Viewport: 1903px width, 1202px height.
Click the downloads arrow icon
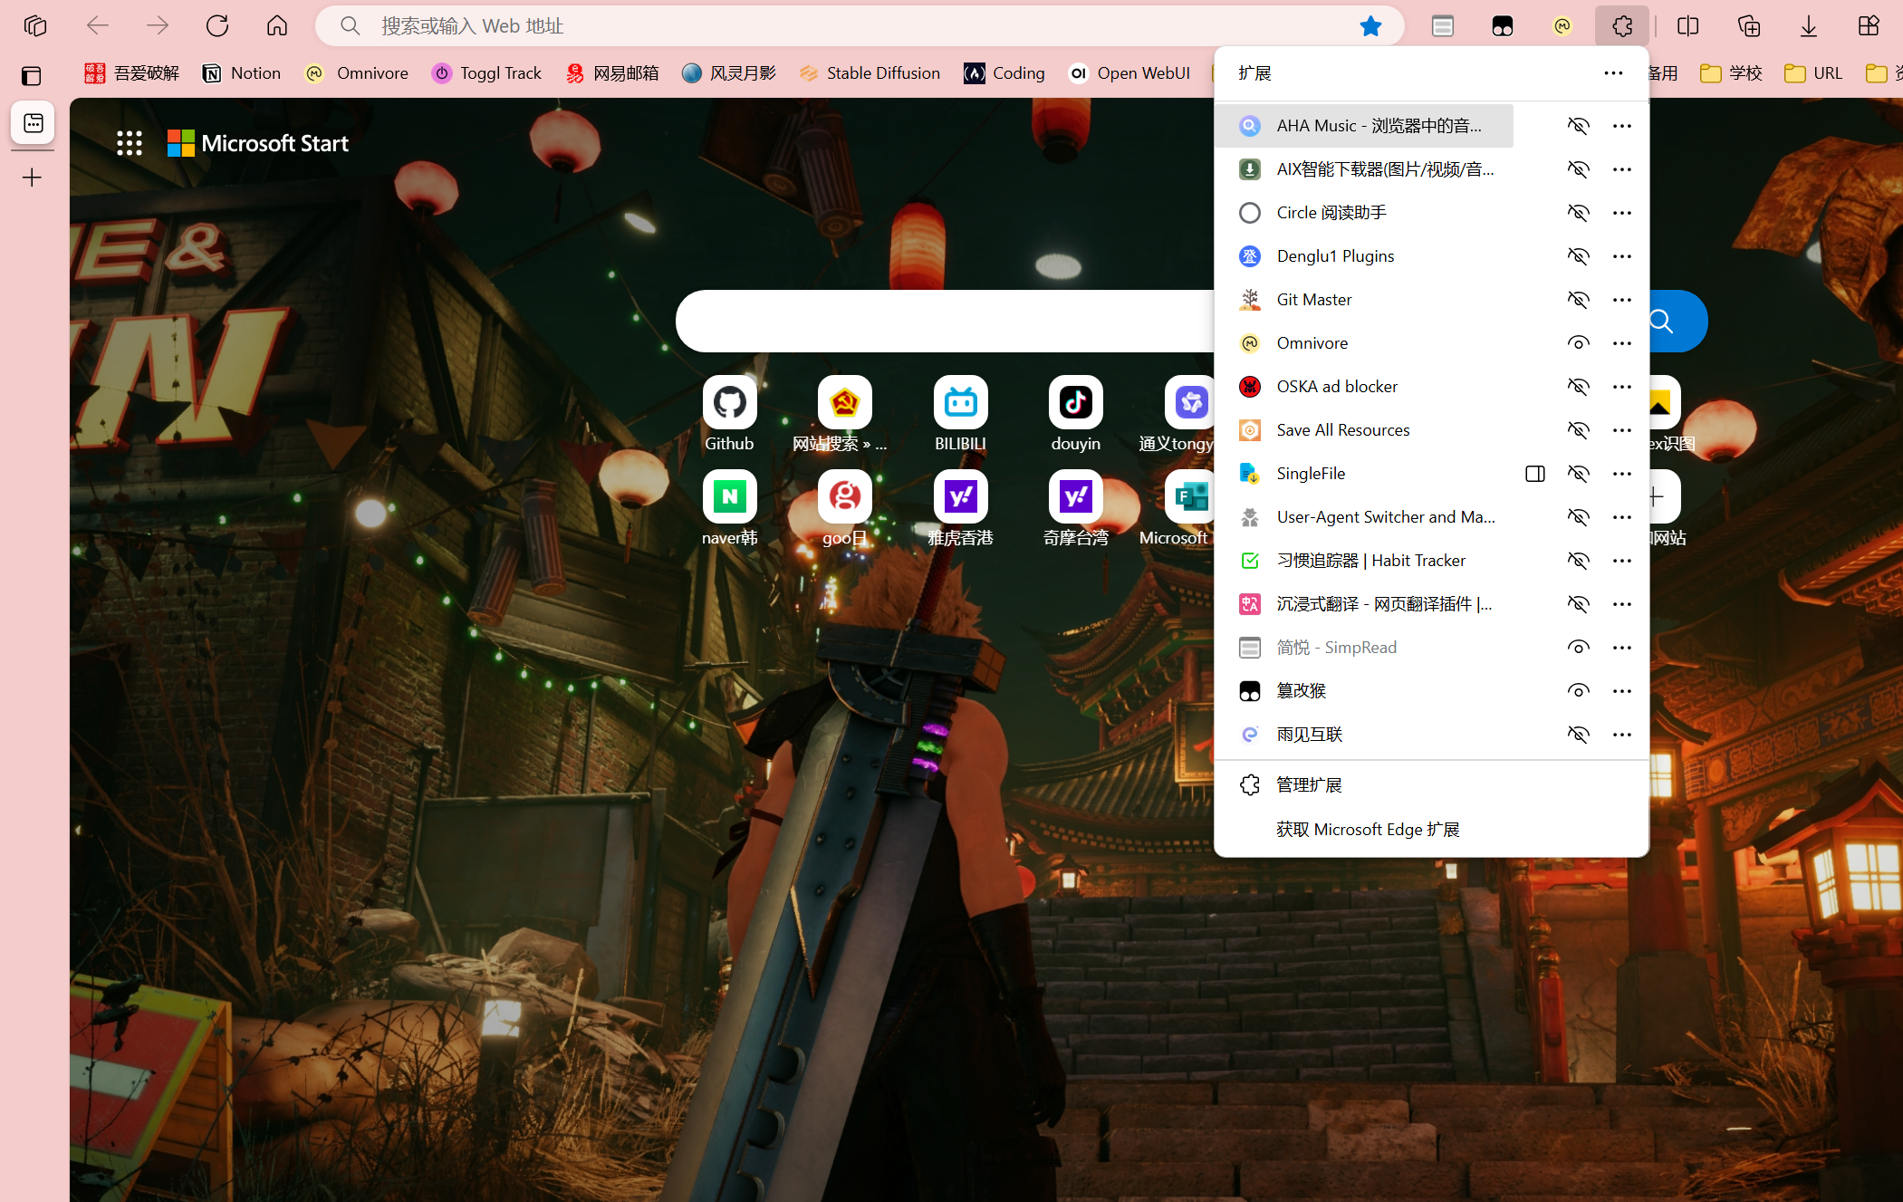[1808, 26]
